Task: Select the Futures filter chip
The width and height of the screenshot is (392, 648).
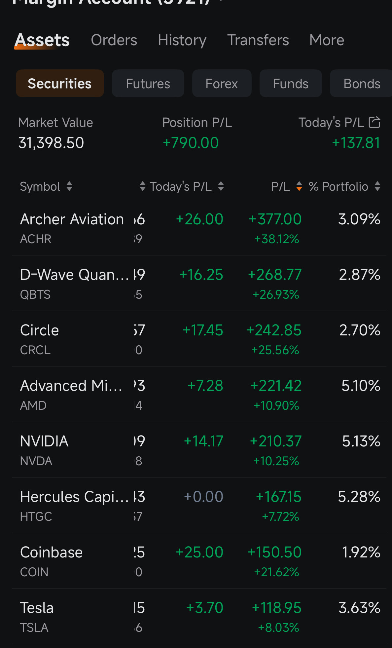Action: [x=148, y=84]
